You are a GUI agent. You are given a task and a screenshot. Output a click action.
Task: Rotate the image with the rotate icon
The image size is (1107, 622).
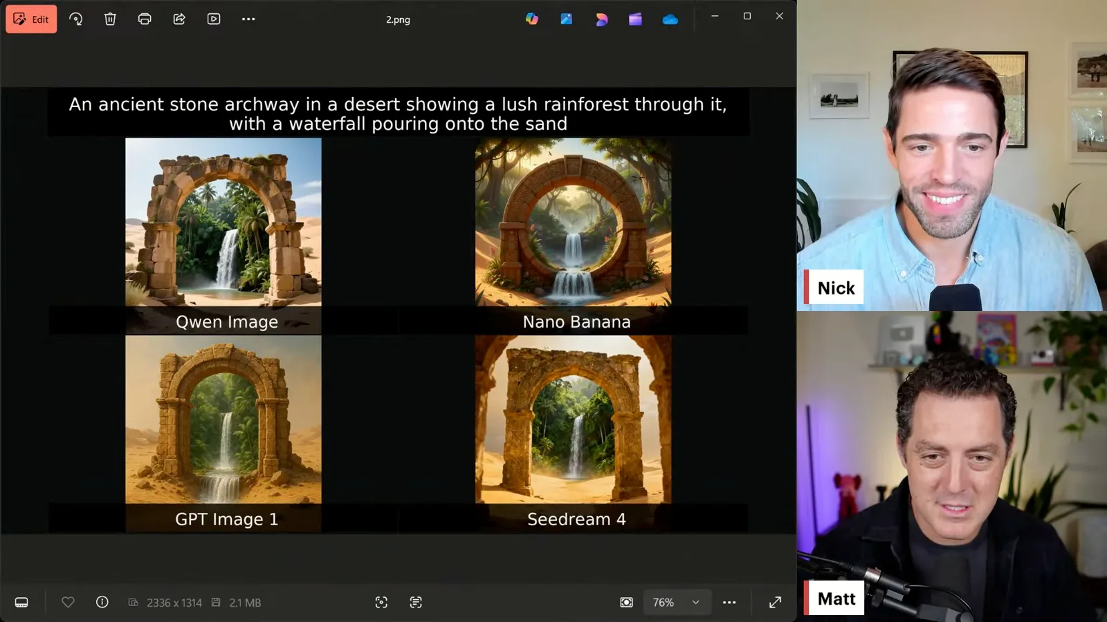click(76, 19)
